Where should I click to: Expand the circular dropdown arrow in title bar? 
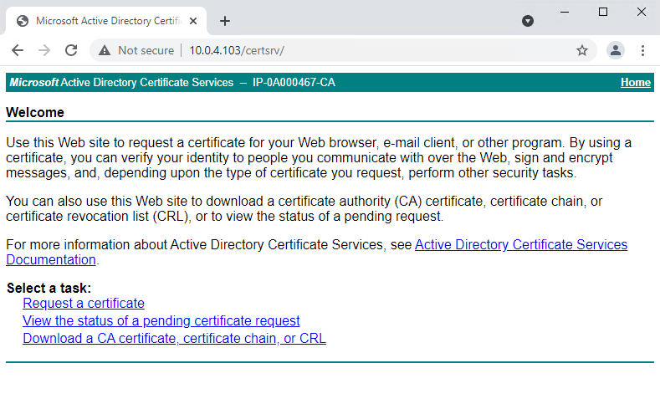point(528,21)
